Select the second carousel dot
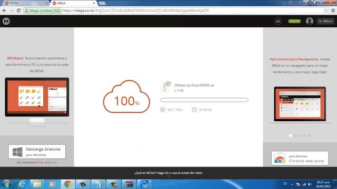The width and height of the screenshot is (337, 189). coord(295,135)
